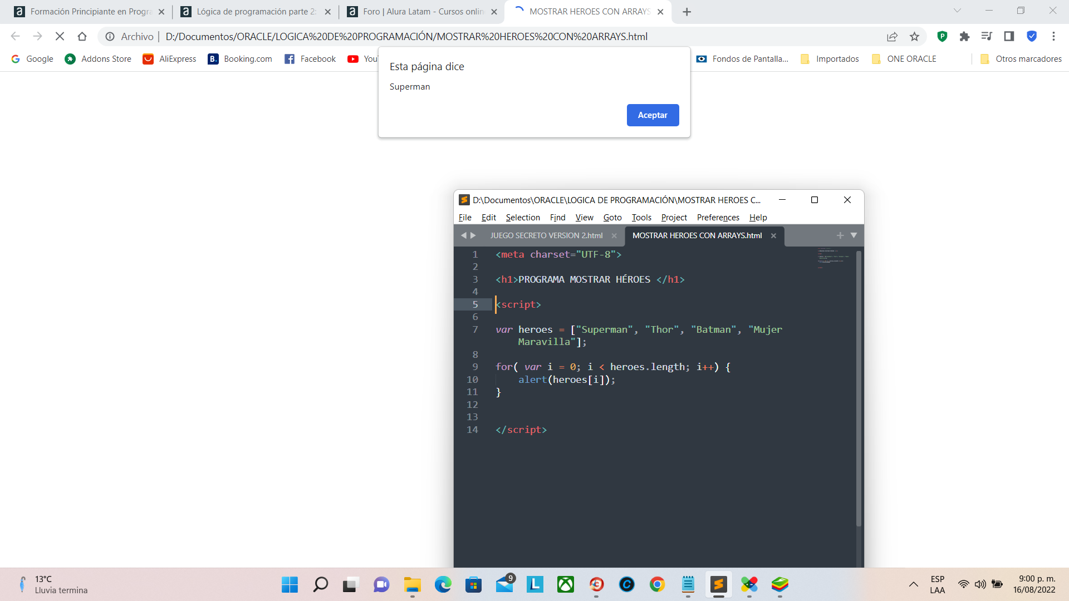This screenshot has width=1069, height=601.
Task: Open the tab search chevron in Chrome
Action: tap(957, 11)
